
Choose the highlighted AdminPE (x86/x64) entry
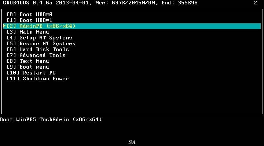[x=132, y=26]
